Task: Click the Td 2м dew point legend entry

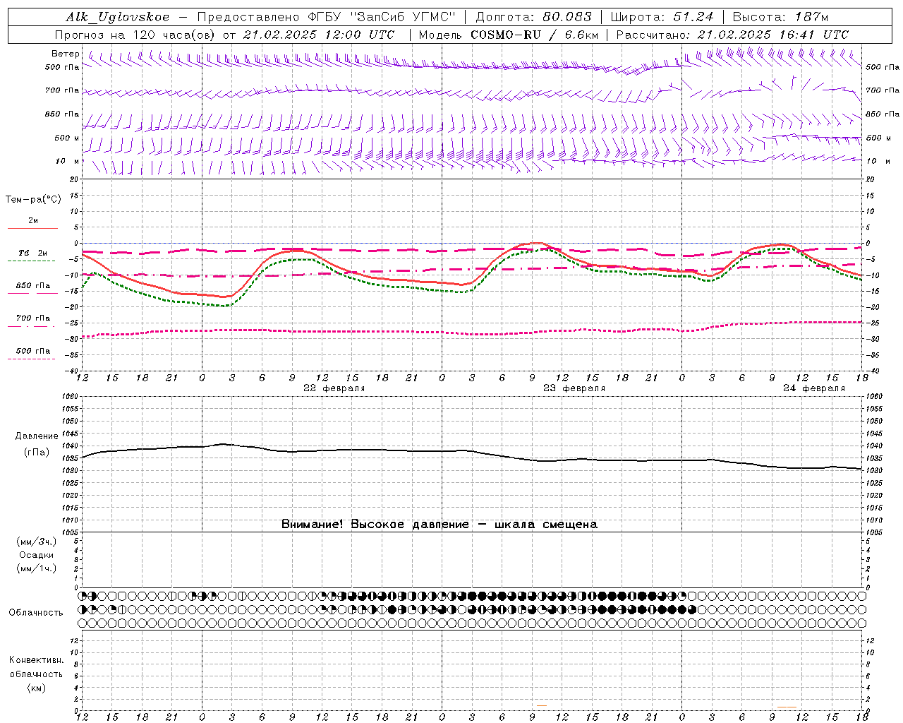Action: tap(33, 253)
